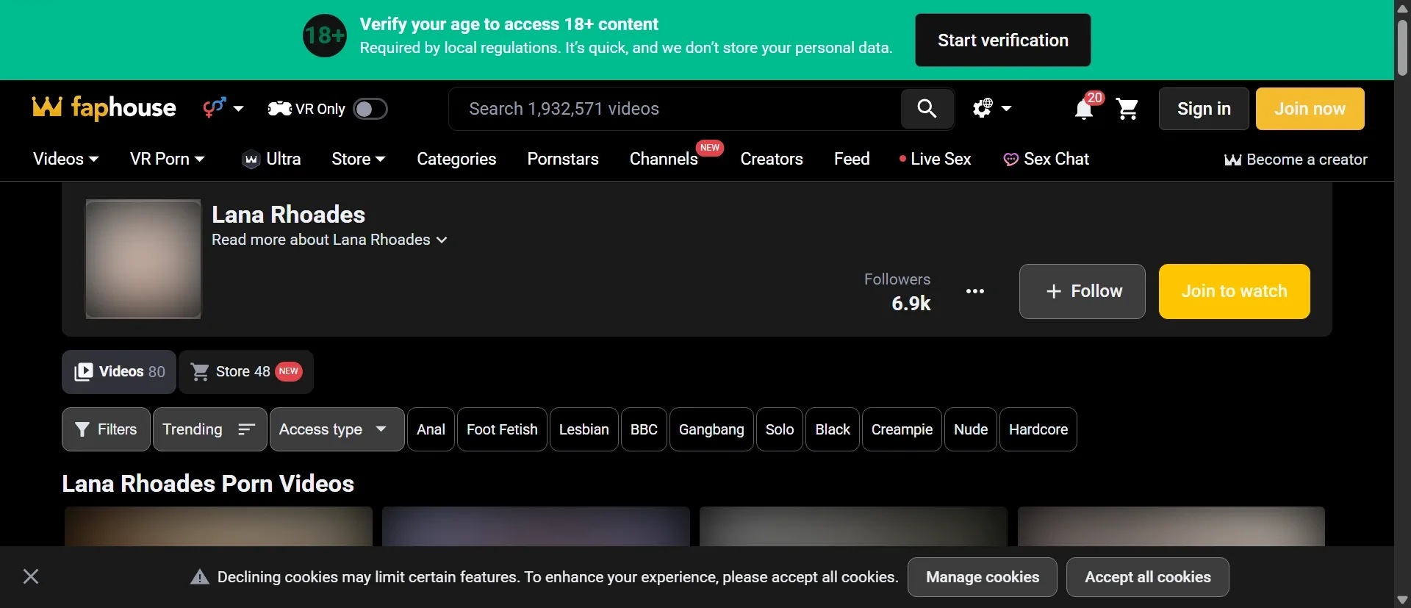Select the Nude tag chip
The image size is (1411, 608).
(x=971, y=429)
